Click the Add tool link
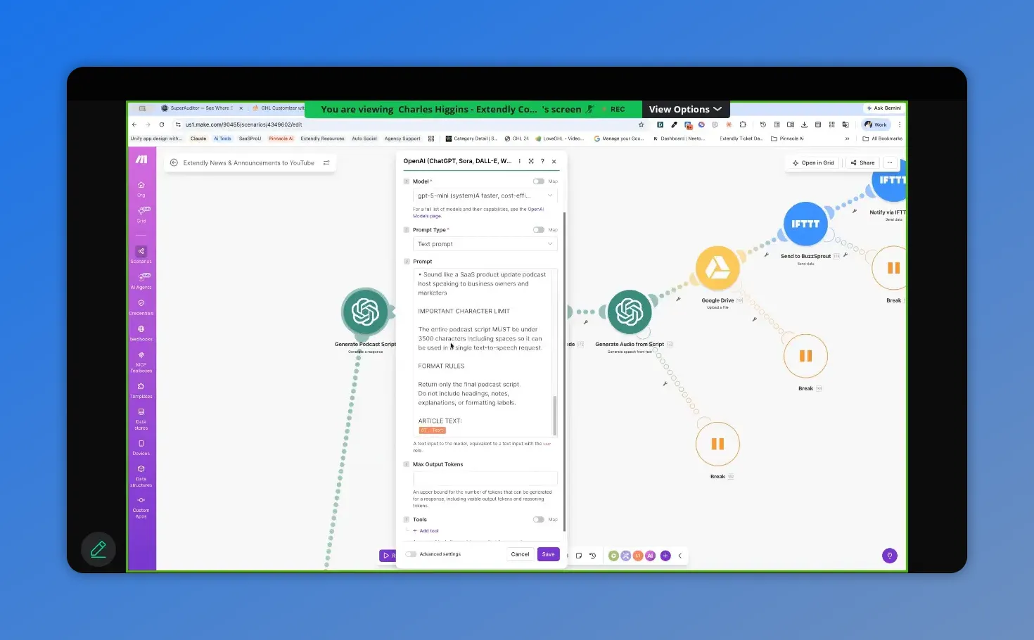Image resolution: width=1034 pixels, height=640 pixels. [x=428, y=531]
